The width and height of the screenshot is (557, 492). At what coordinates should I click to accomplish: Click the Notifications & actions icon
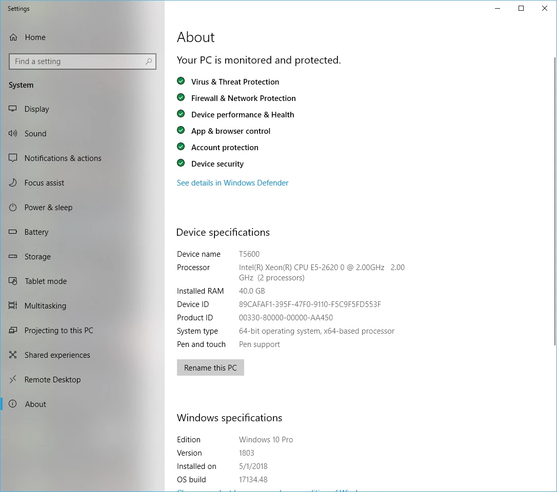(13, 158)
